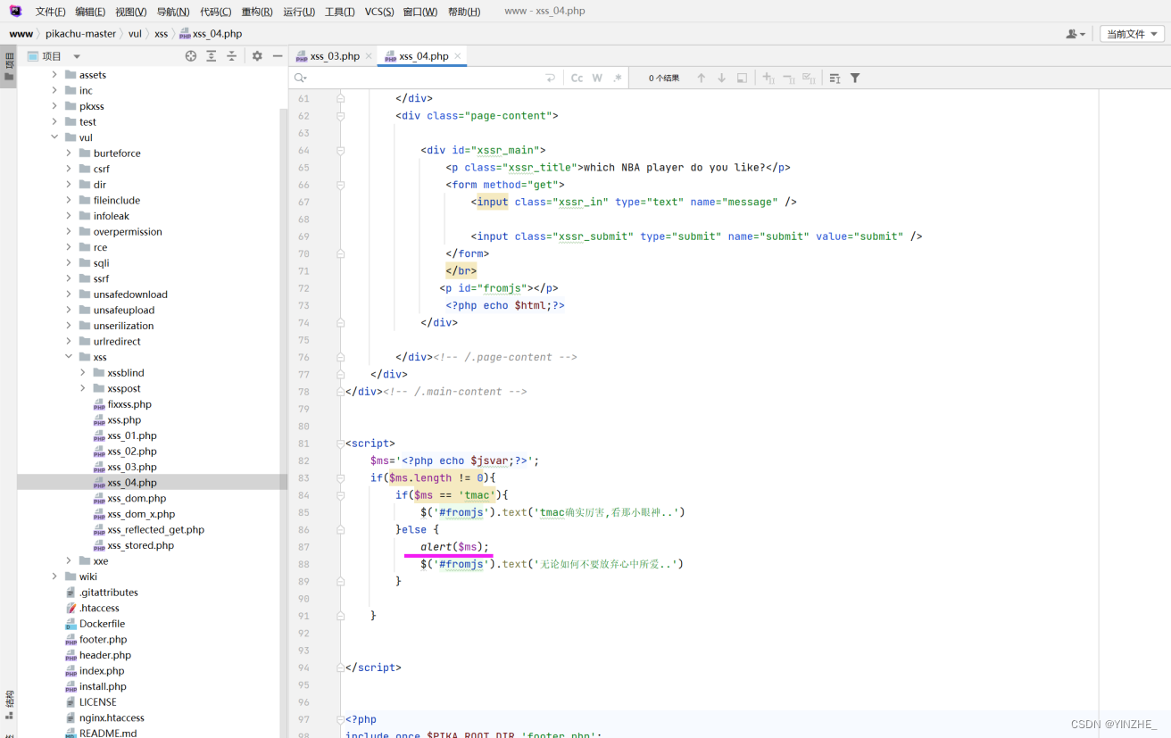Click in the search text input field

pos(427,79)
